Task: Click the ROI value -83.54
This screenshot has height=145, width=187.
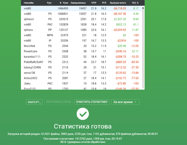Action: pos(135,62)
